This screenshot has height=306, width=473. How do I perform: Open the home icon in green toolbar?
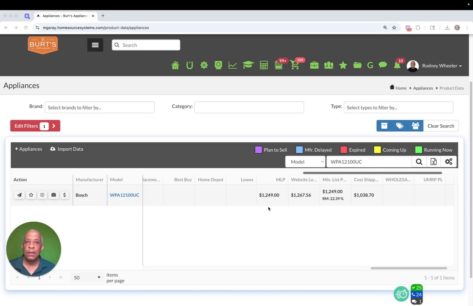tap(175, 65)
